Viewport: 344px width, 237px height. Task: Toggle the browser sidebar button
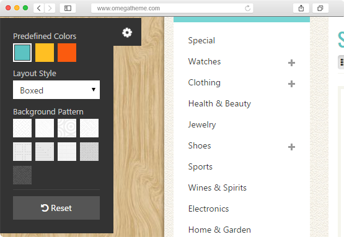[x=68, y=8]
